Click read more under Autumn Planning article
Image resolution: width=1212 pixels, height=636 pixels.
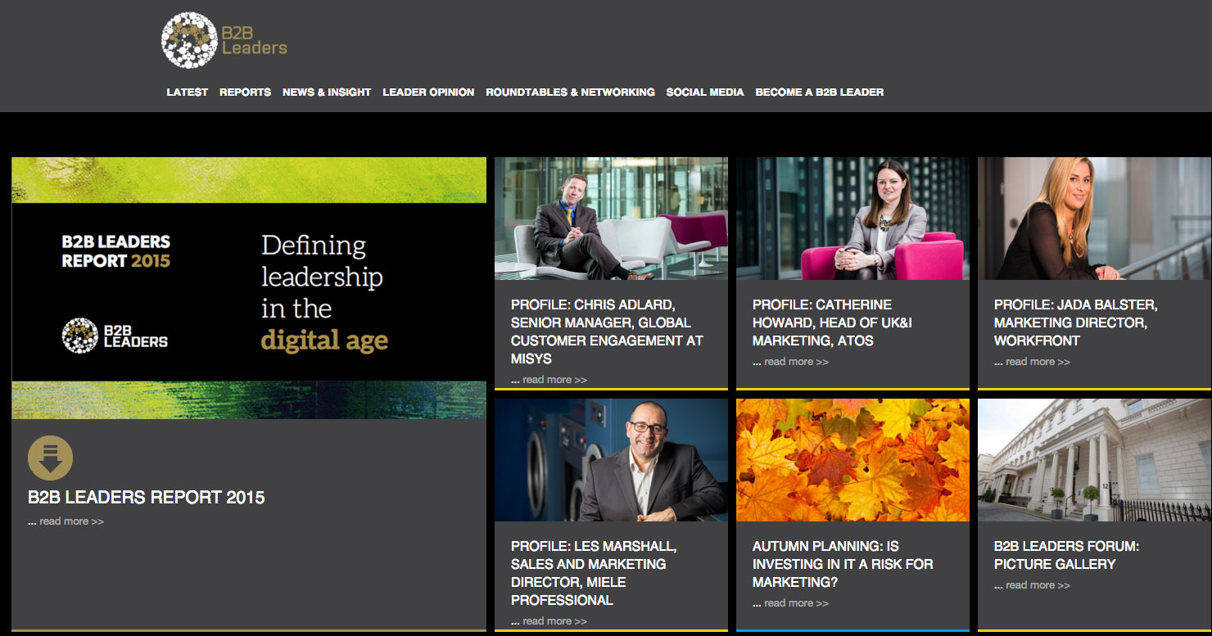796,603
